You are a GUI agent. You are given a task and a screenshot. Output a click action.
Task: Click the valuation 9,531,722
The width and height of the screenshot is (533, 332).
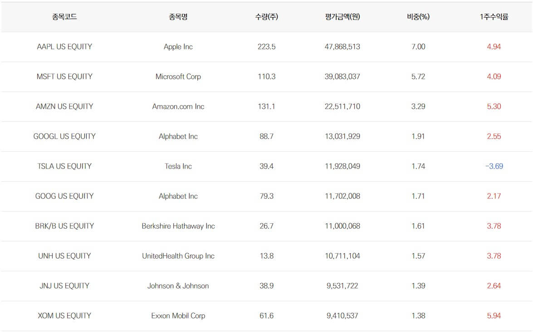pyautogui.click(x=342, y=285)
